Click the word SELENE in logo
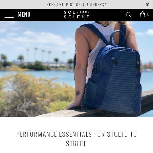This screenshot has width=153, height=153. [x=76, y=17]
